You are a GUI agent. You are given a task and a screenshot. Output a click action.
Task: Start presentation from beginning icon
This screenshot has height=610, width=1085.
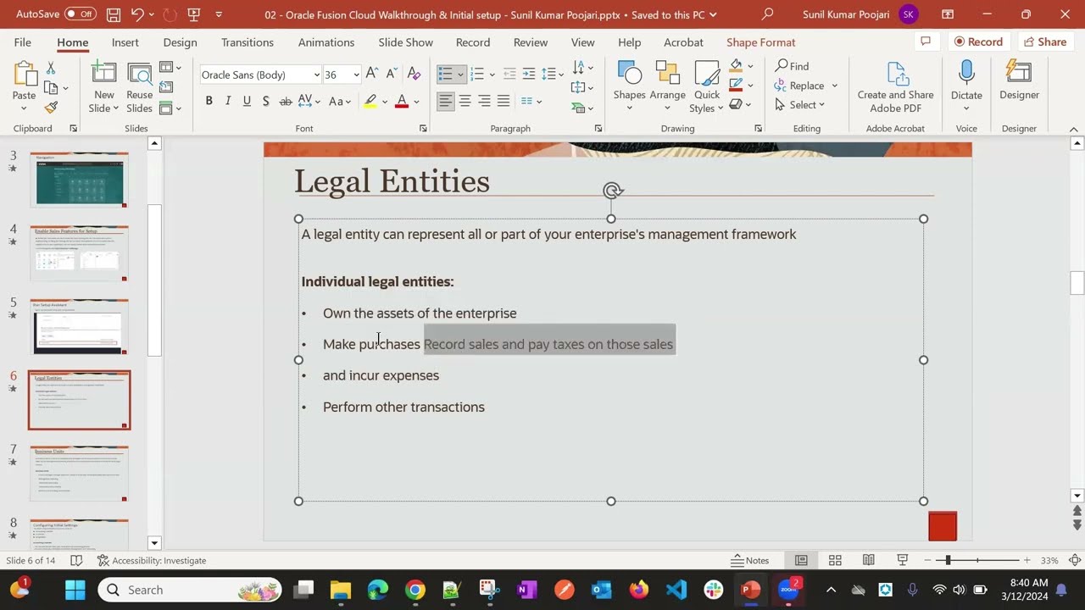tap(194, 14)
